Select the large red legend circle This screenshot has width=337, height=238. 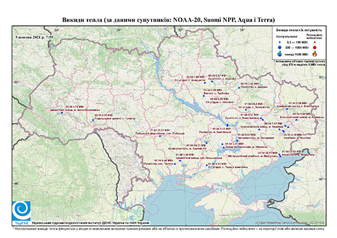[315, 47]
